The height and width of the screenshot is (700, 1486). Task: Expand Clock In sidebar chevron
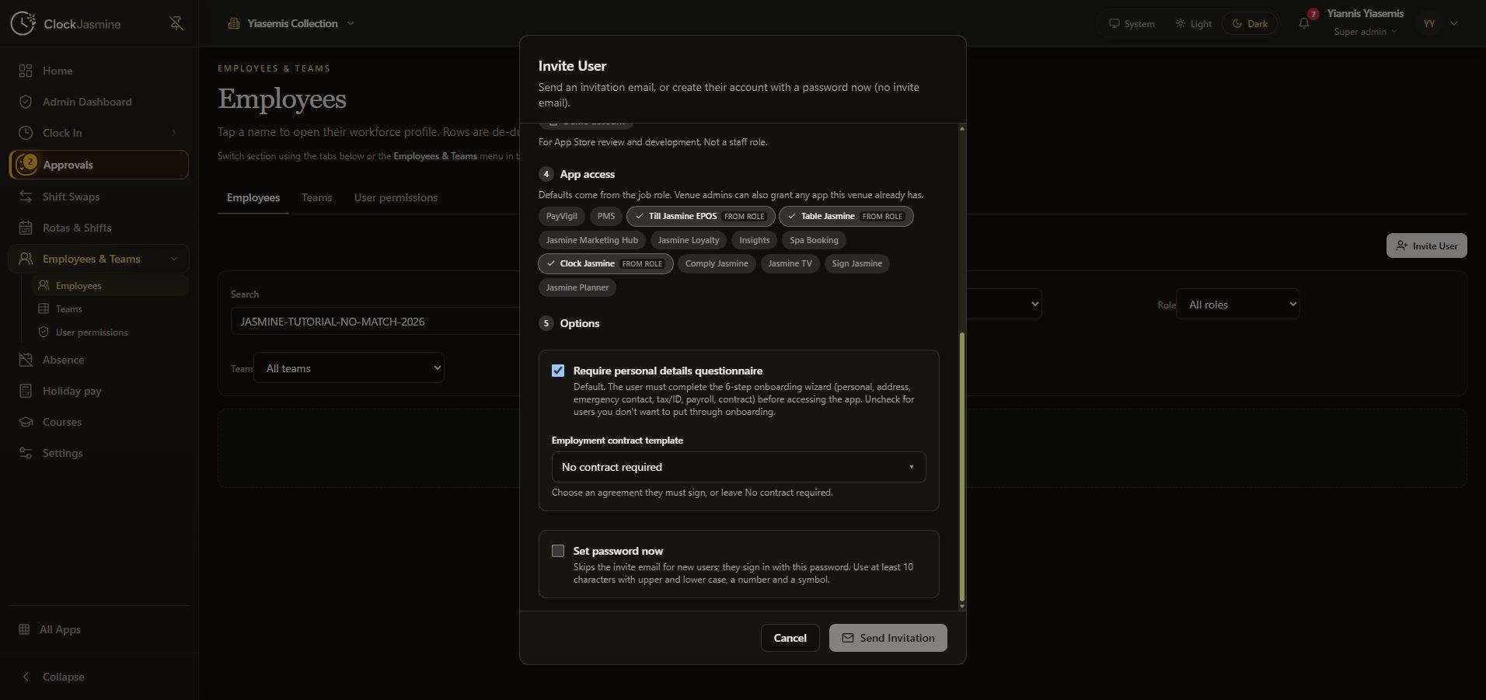coord(173,133)
